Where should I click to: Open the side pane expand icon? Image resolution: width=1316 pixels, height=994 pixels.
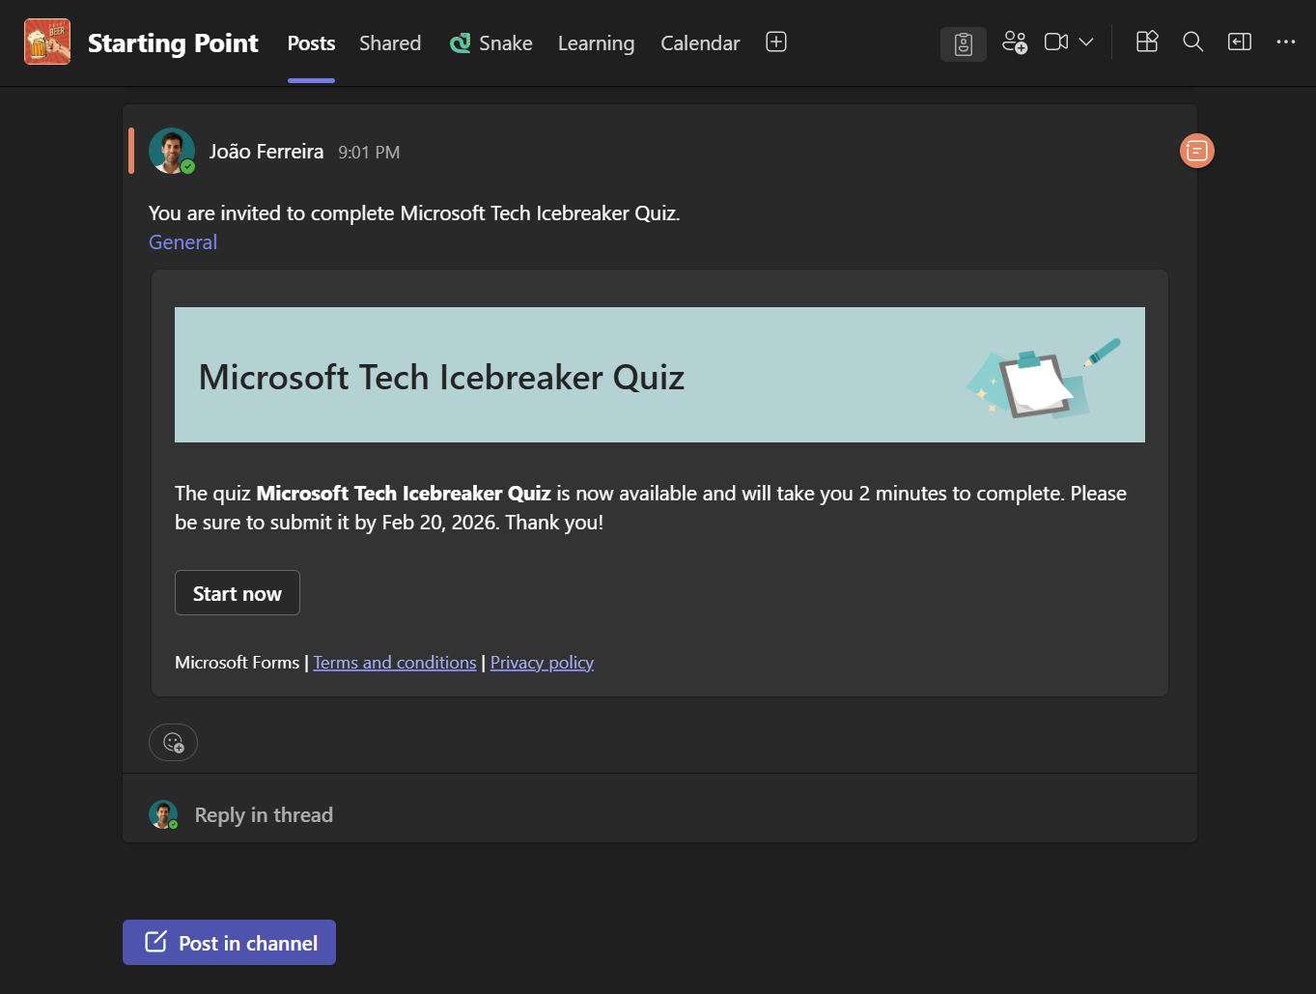click(x=1239, y=42)
